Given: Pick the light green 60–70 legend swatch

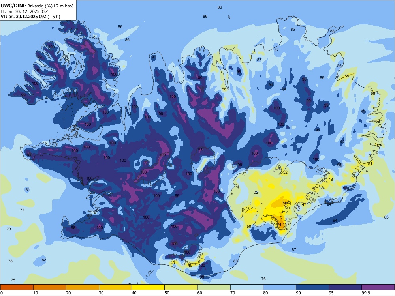Looking at the screenshot, I should coord(214,287).
